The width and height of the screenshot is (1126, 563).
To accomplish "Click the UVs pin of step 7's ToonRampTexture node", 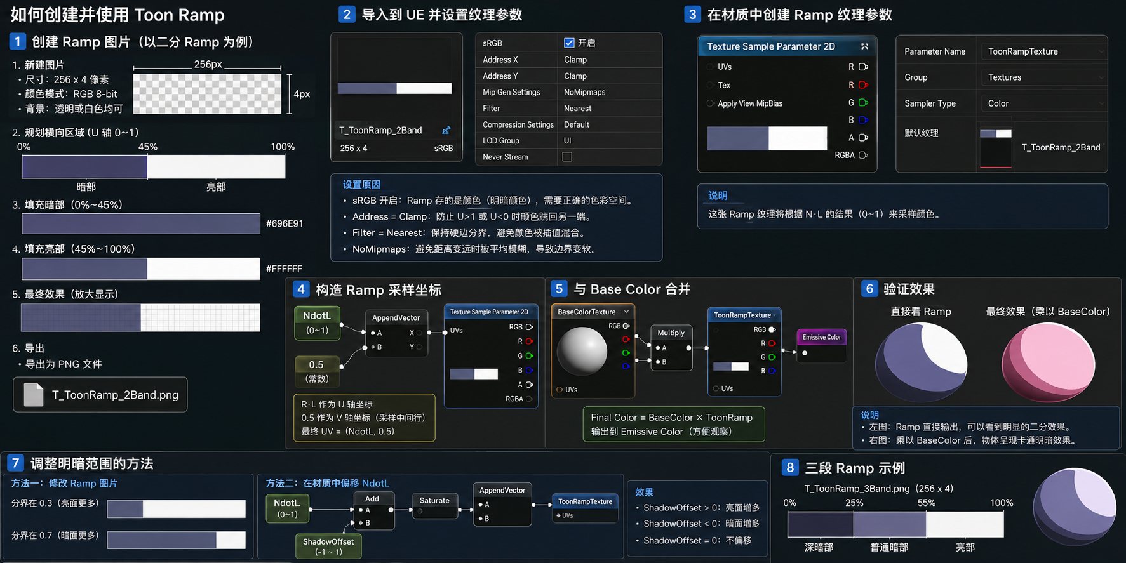I will click(x=558, y=515).
